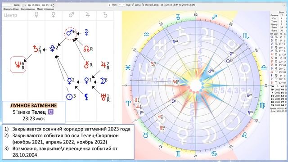Image resolution: width=288 pixels, height=162 pixels.
Task: Click the Virgo sign on the chart
Action: coord(263,106)
